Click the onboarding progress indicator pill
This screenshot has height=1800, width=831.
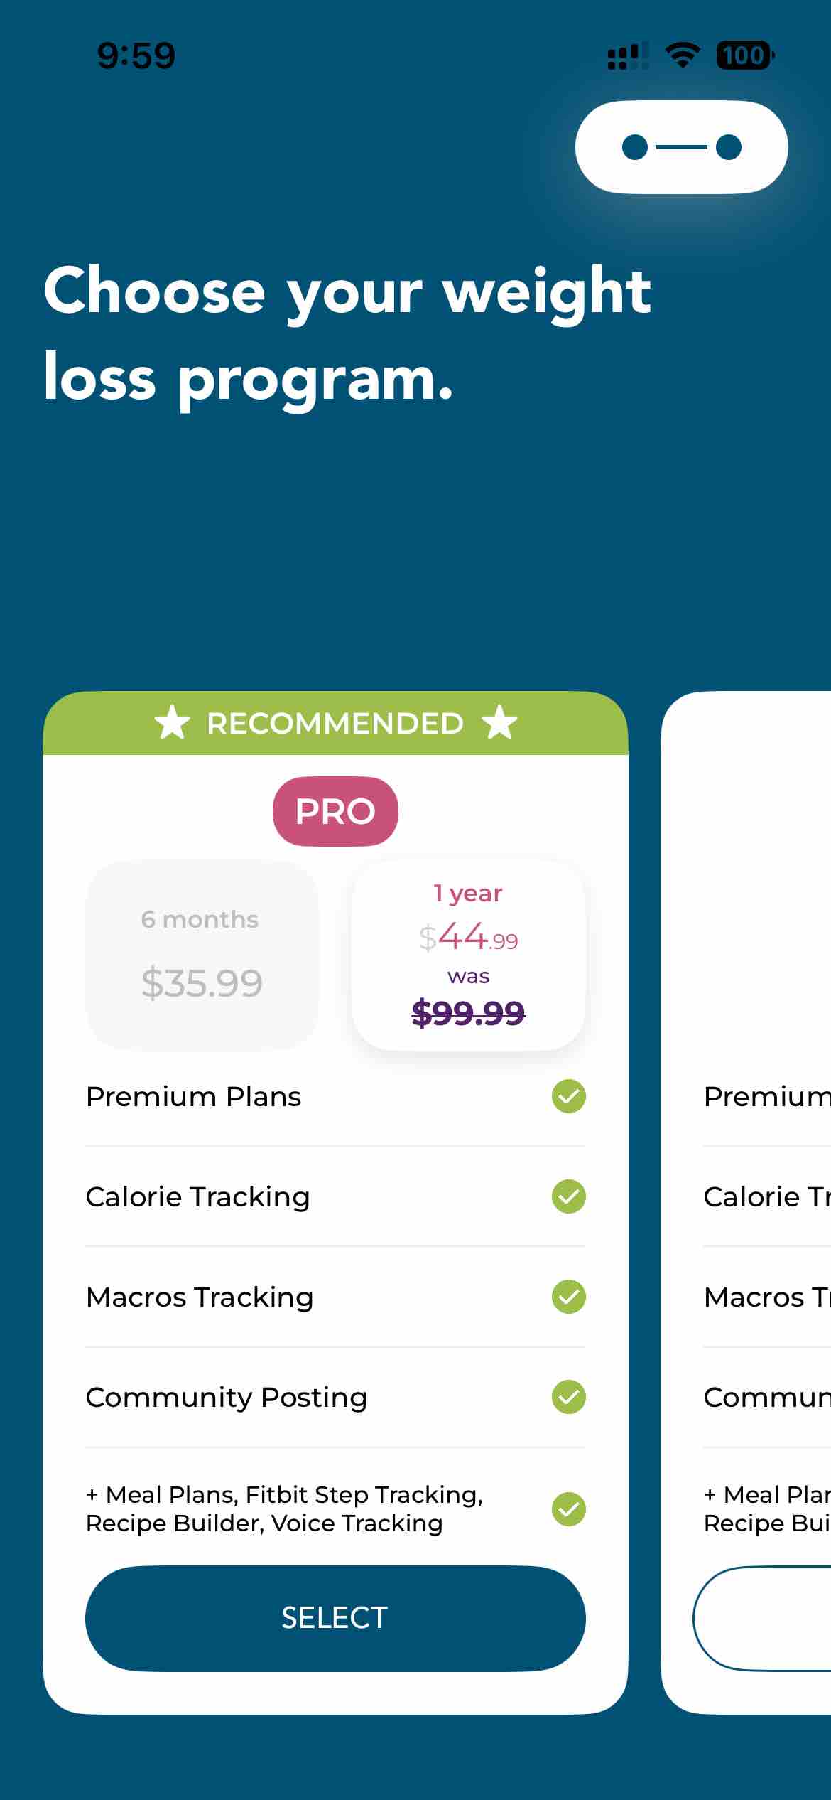tap(681, 146)
